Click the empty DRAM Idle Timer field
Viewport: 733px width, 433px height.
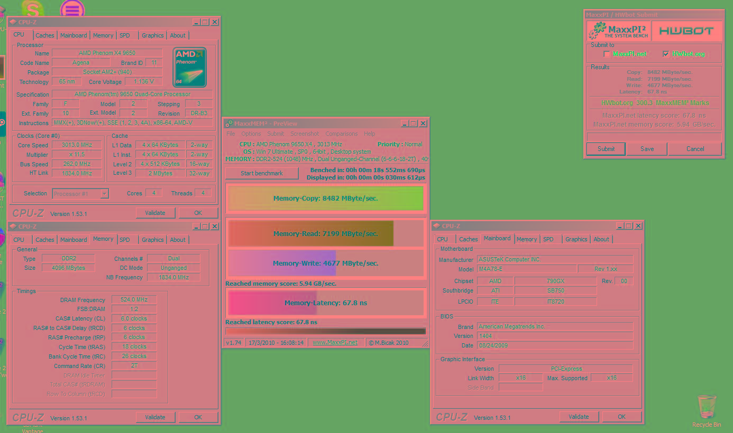[134, 375]
